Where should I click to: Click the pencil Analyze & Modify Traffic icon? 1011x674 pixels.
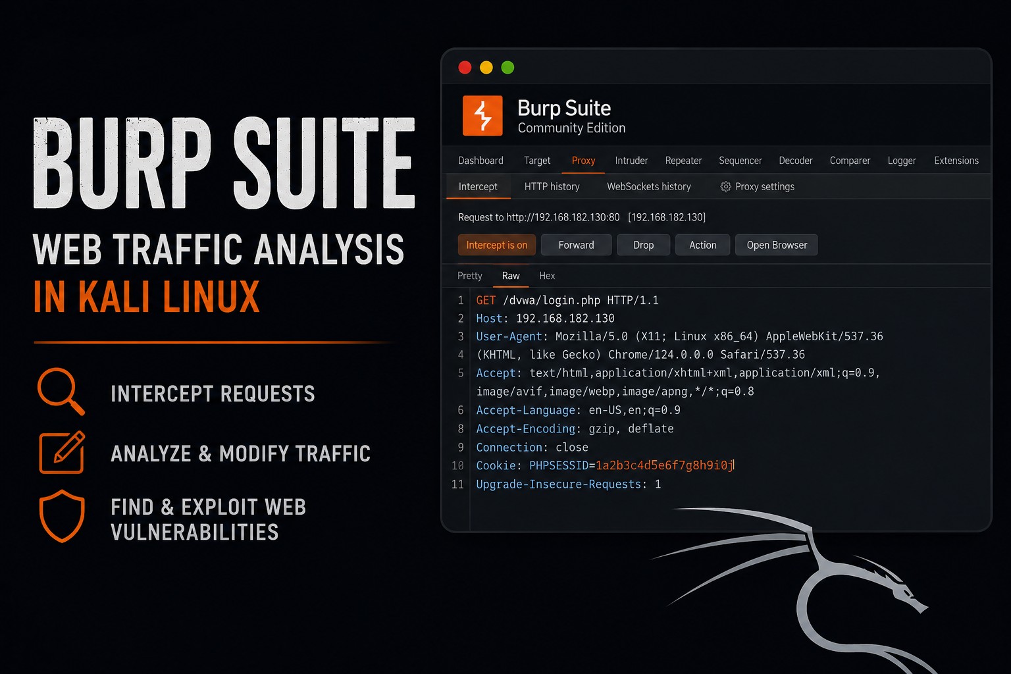pyautogui.click(x=63, y=452)
